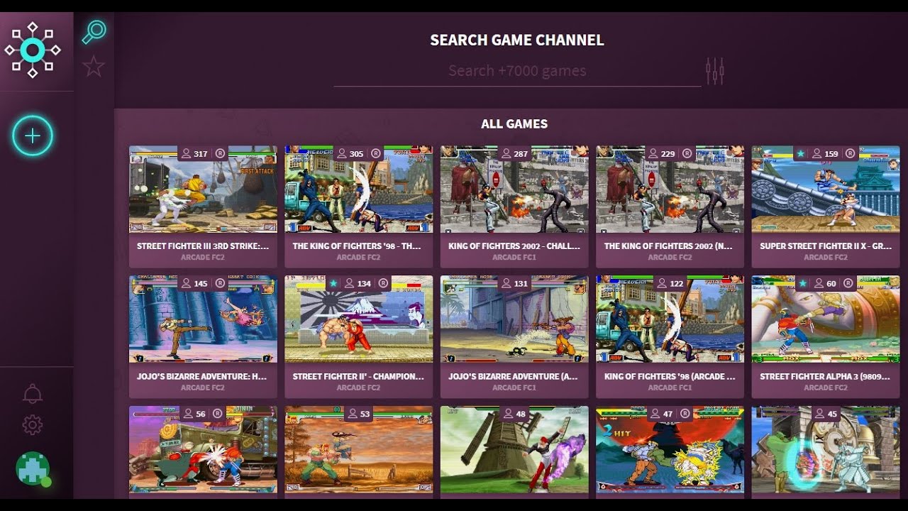The width and height of the screenshot is (908, 511).
Task: Click 'ARCADE FC1' under King of Fighters 2002 - Chall
Action: point(514,258)
